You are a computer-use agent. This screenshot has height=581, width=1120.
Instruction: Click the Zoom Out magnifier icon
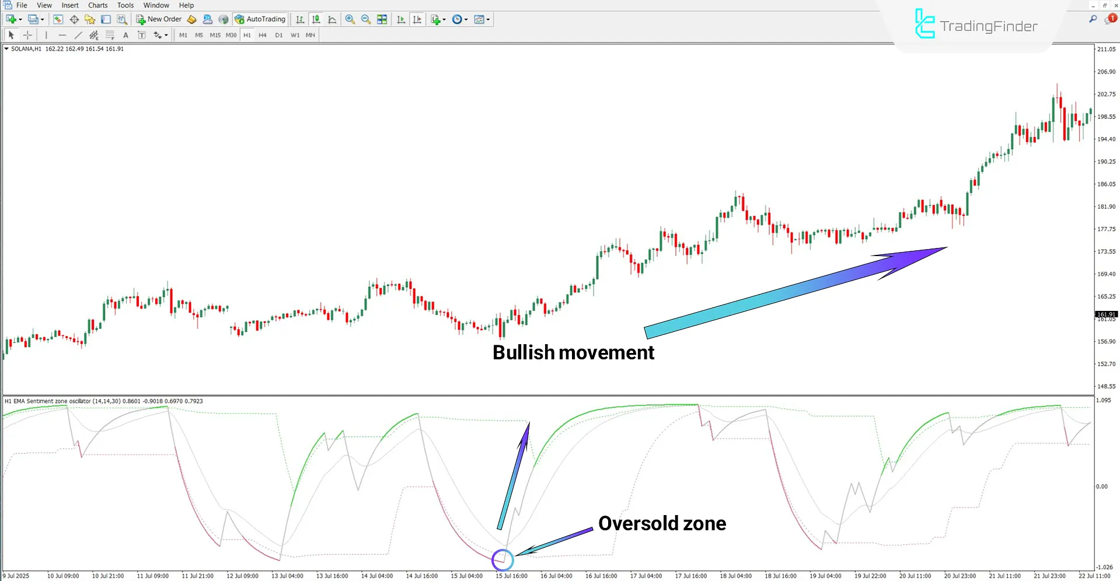click(366, 19)
